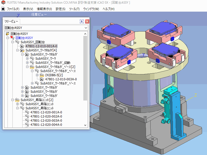
Task: Click the SubASSY_ワークホルダ[4] group icon
Action: tap(22, 50)
